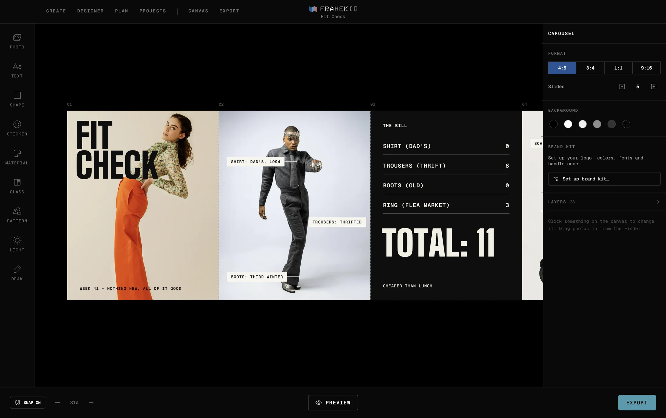Open the Sticker tool
Image resolution: width=666 pixels, height=418 pixels.
17,128
